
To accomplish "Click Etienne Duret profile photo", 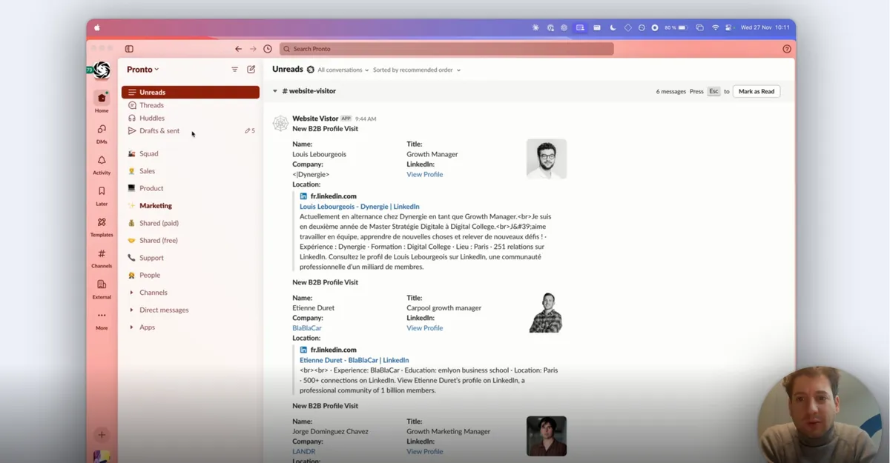I will coord(547,312).
